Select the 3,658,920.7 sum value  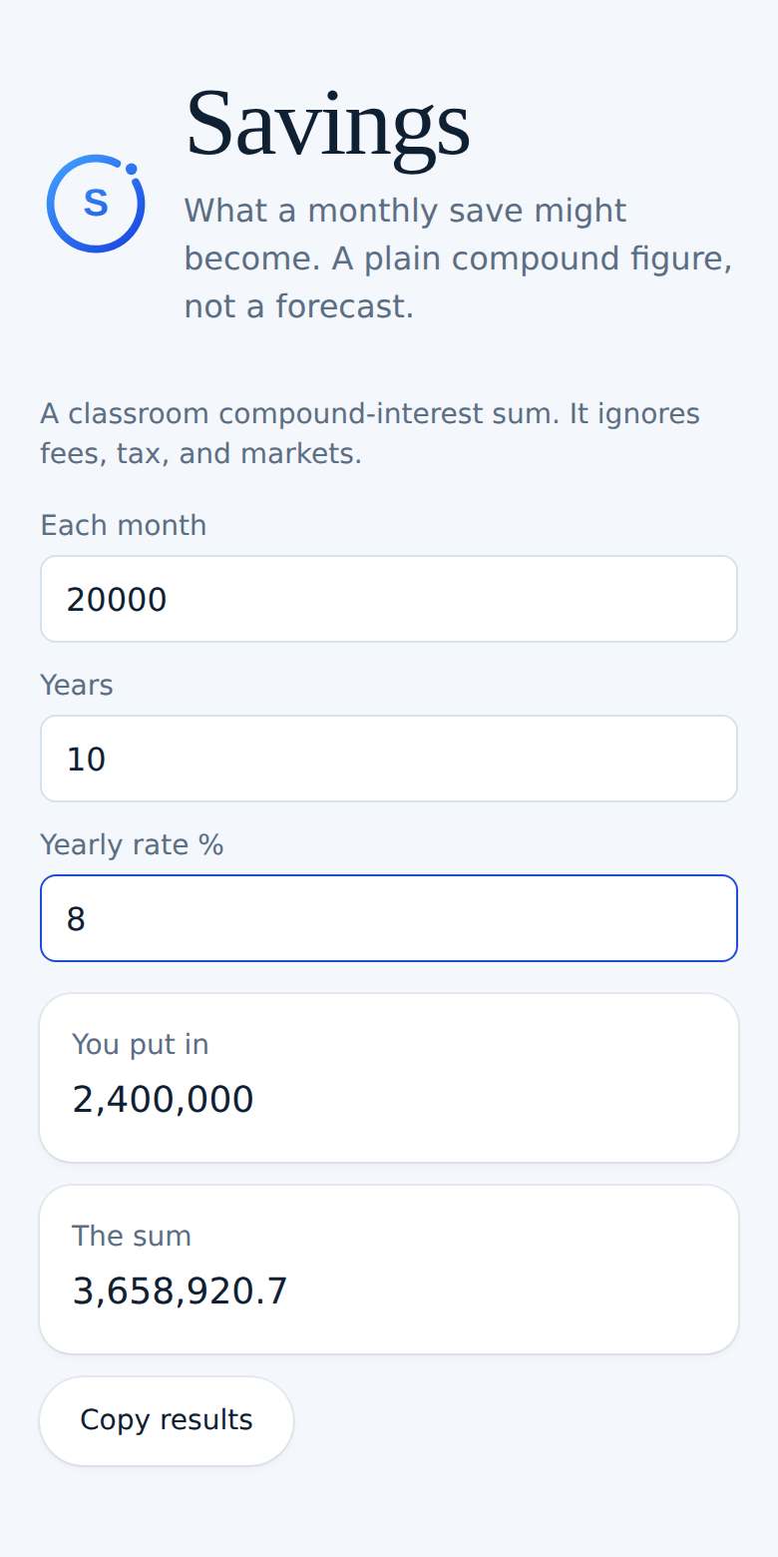(x=180, y=1292)
